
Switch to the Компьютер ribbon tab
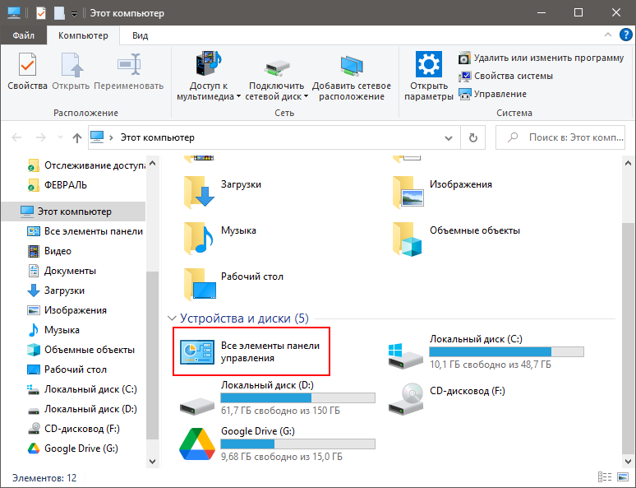83,35
